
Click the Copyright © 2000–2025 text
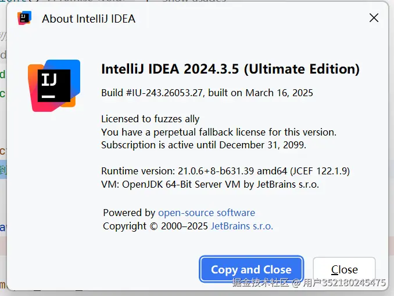point(155,226)
